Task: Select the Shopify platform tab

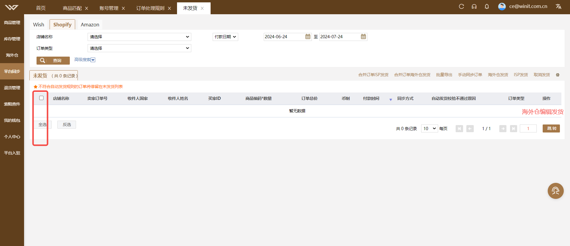Action: point(62,25)
